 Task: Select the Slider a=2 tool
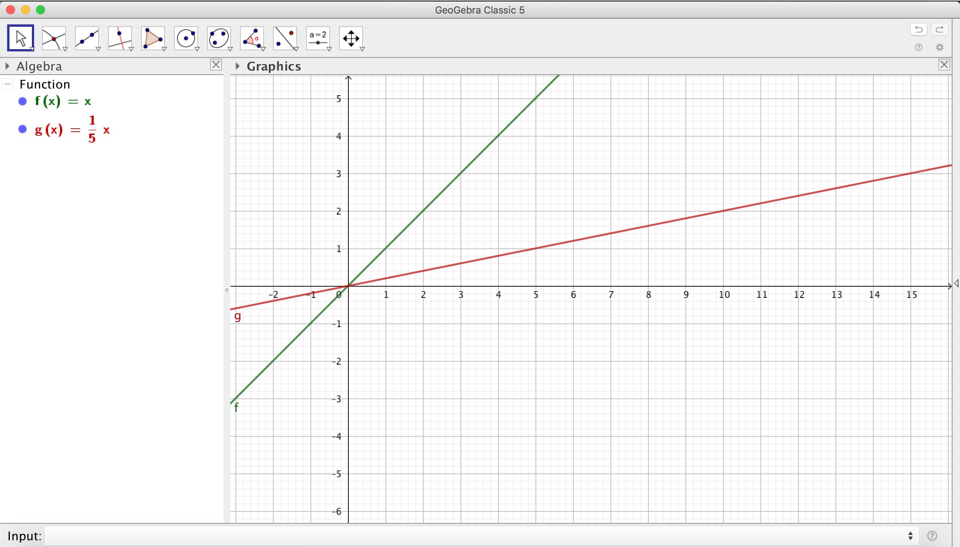pyautogui.click(x=318, y=38)
